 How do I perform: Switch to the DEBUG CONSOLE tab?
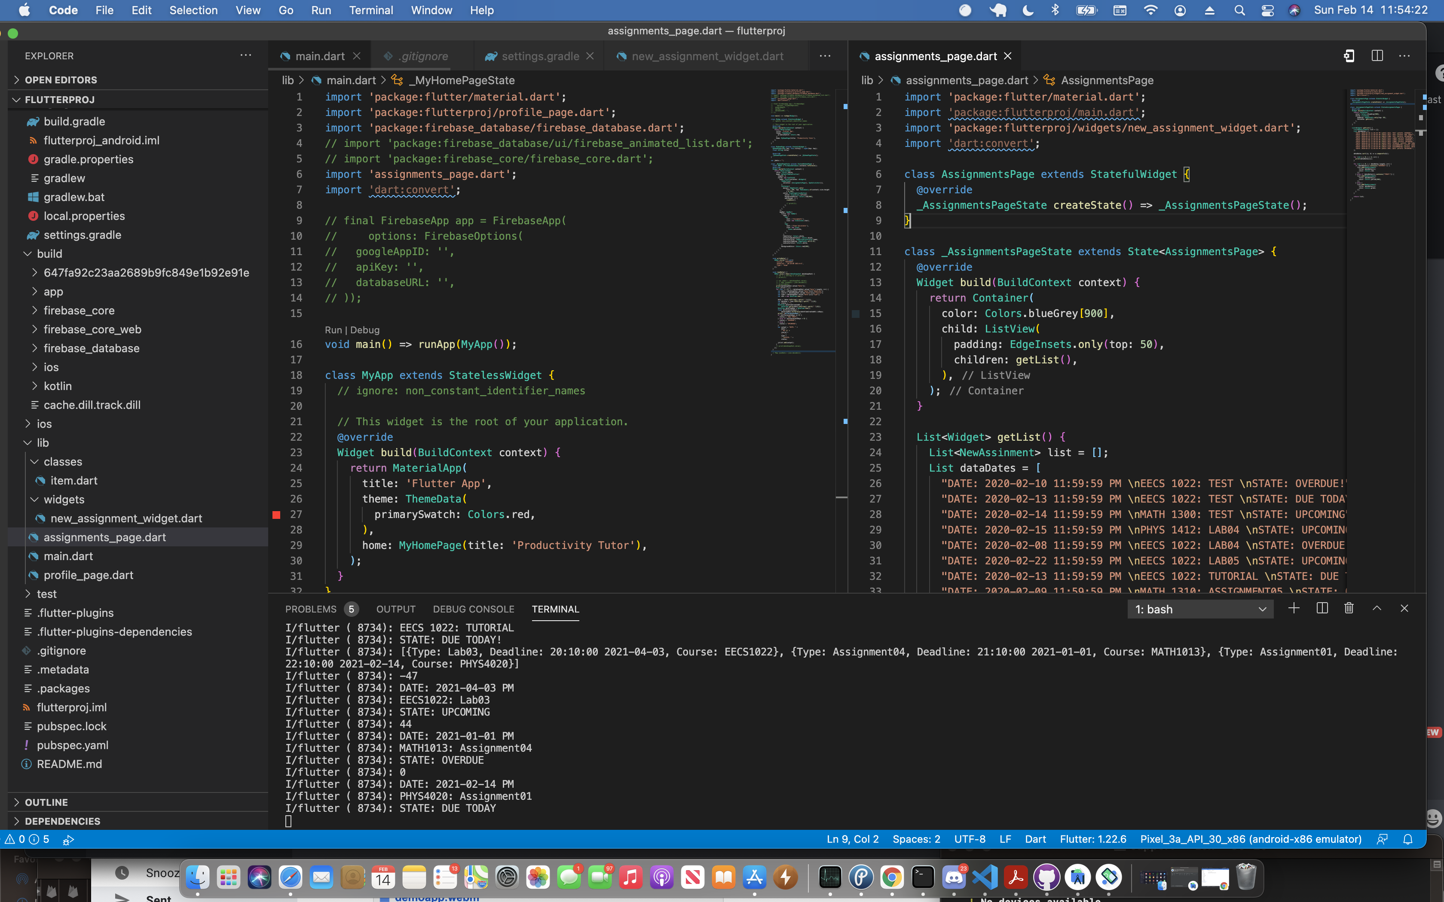coord(473,609)
